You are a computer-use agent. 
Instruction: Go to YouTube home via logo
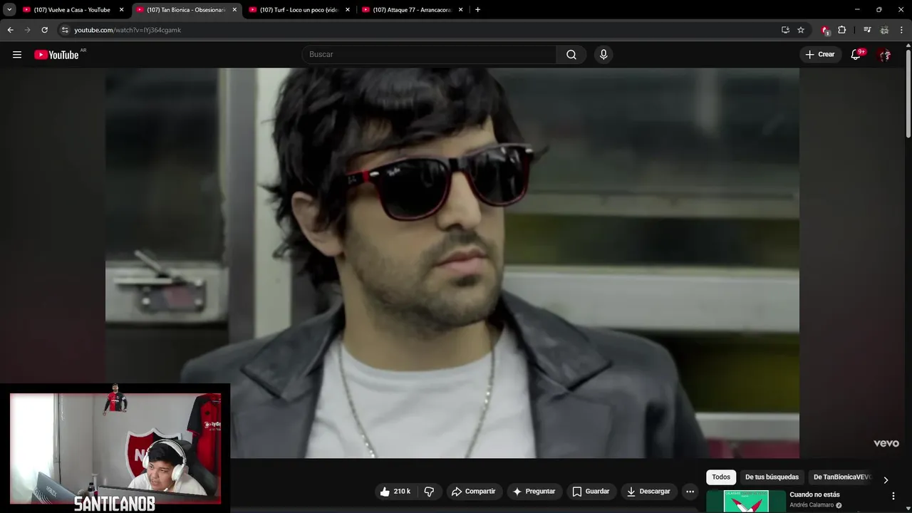tap(56, 55)
